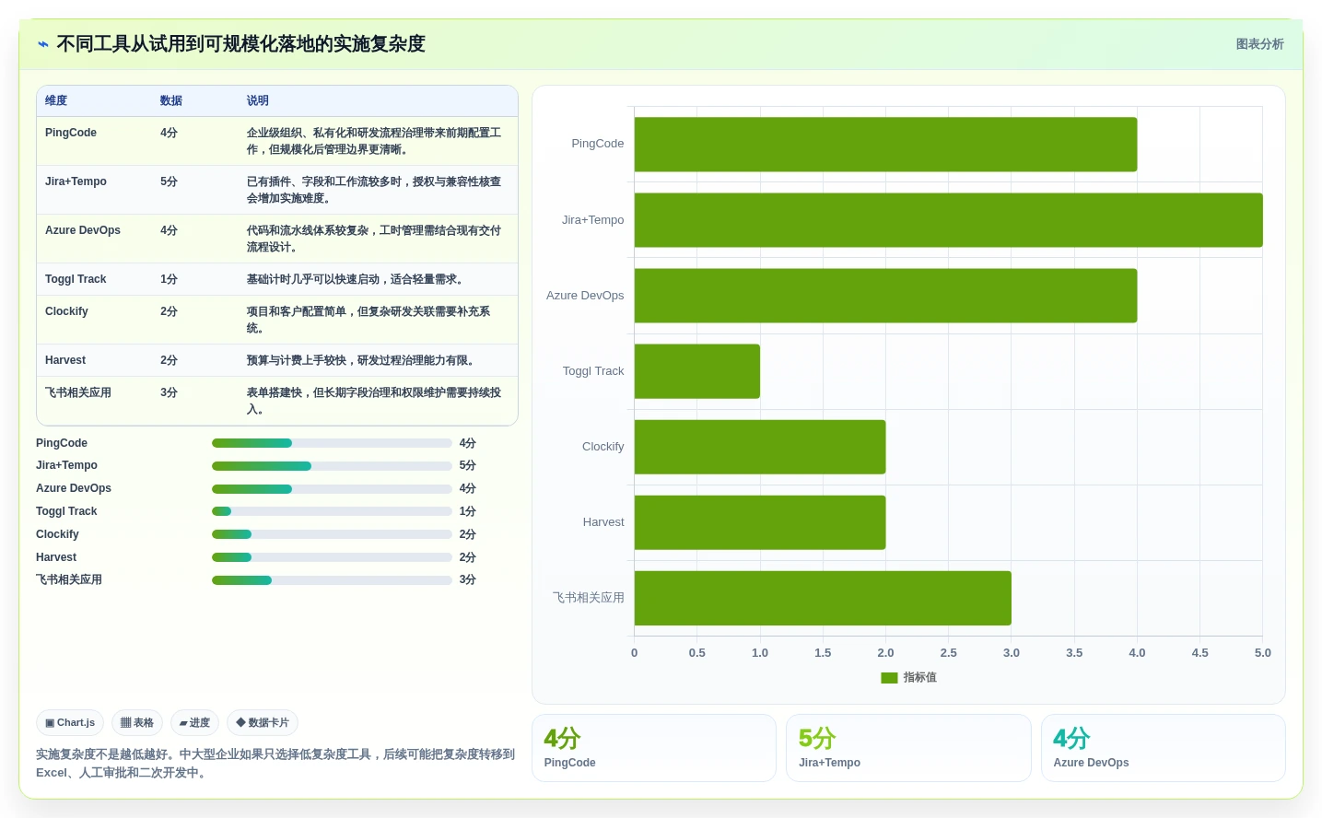Click the Toggl Track progress bar
The image size is (1322, 818).
(x=332, y=511)
